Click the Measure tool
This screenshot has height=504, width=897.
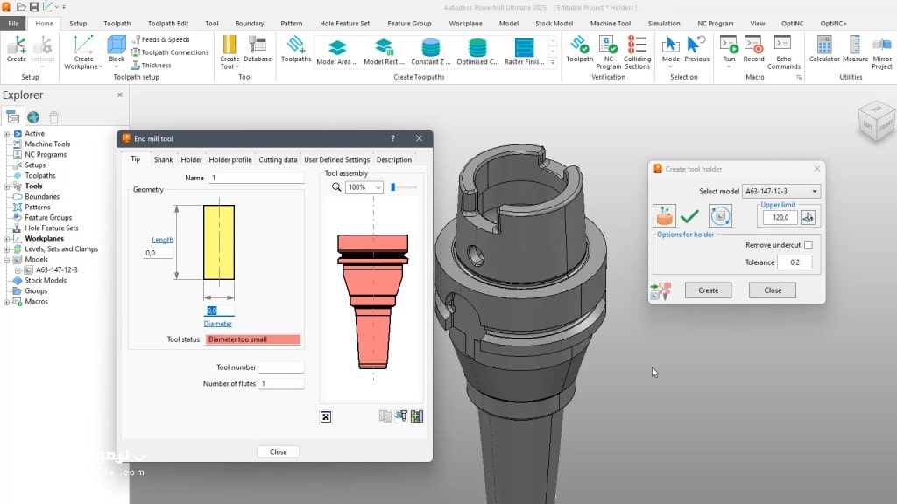pos(855,49)
